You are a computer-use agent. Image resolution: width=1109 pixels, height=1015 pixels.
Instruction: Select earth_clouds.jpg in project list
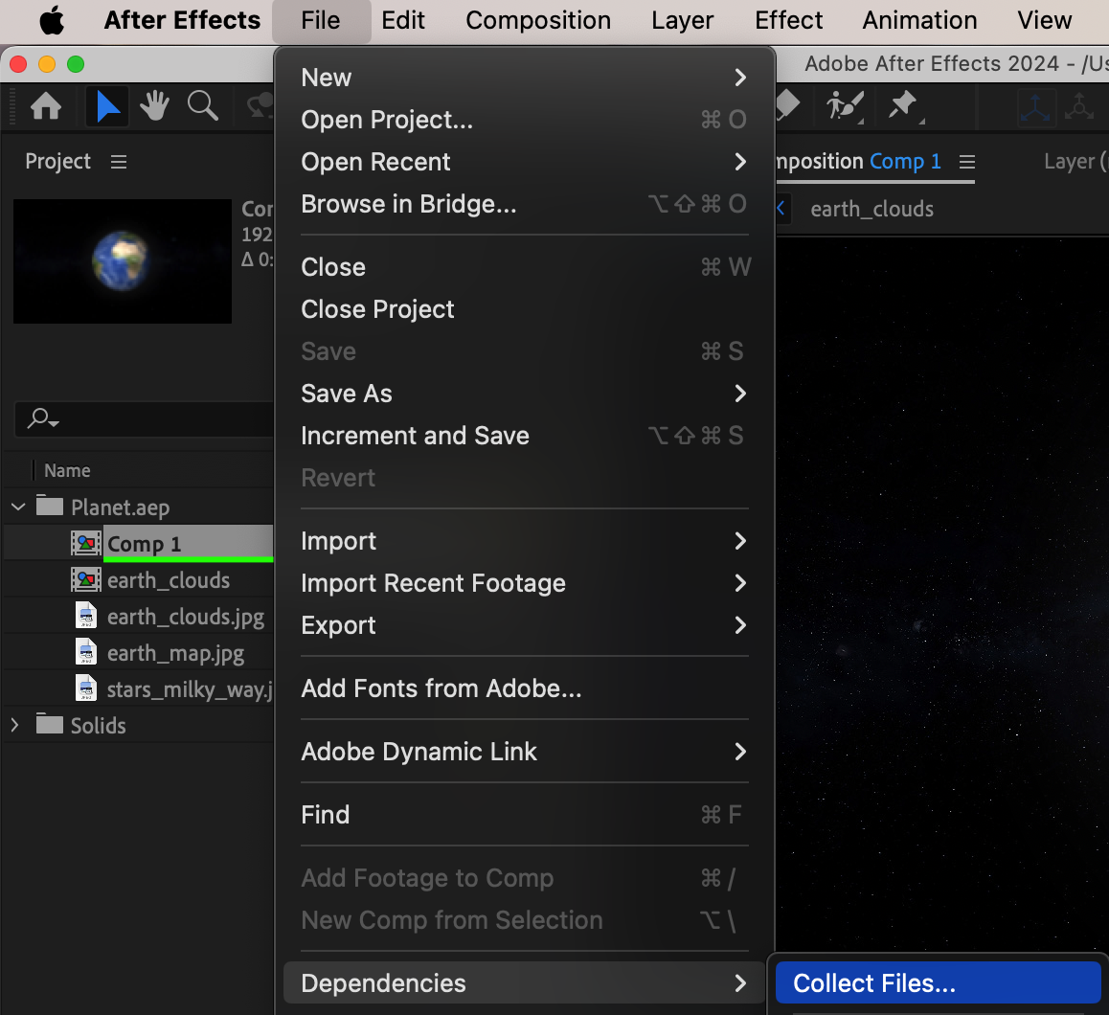pyautogui.click(x=185, y=617)
